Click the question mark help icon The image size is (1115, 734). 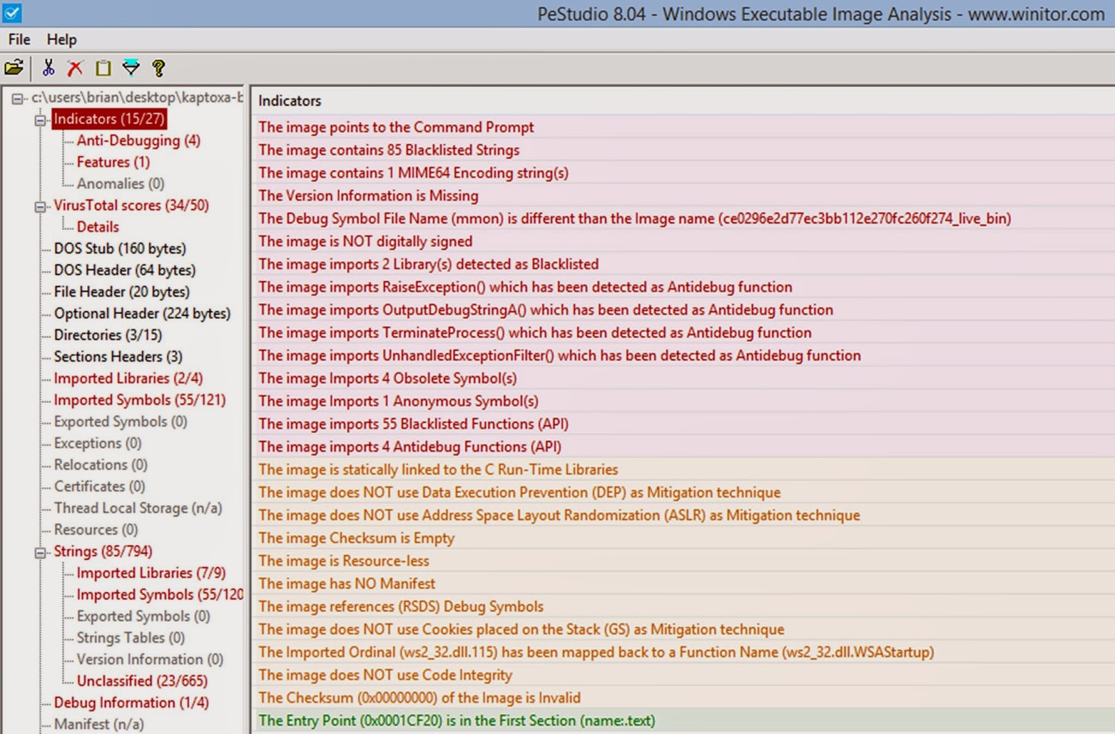pos(157,68)
